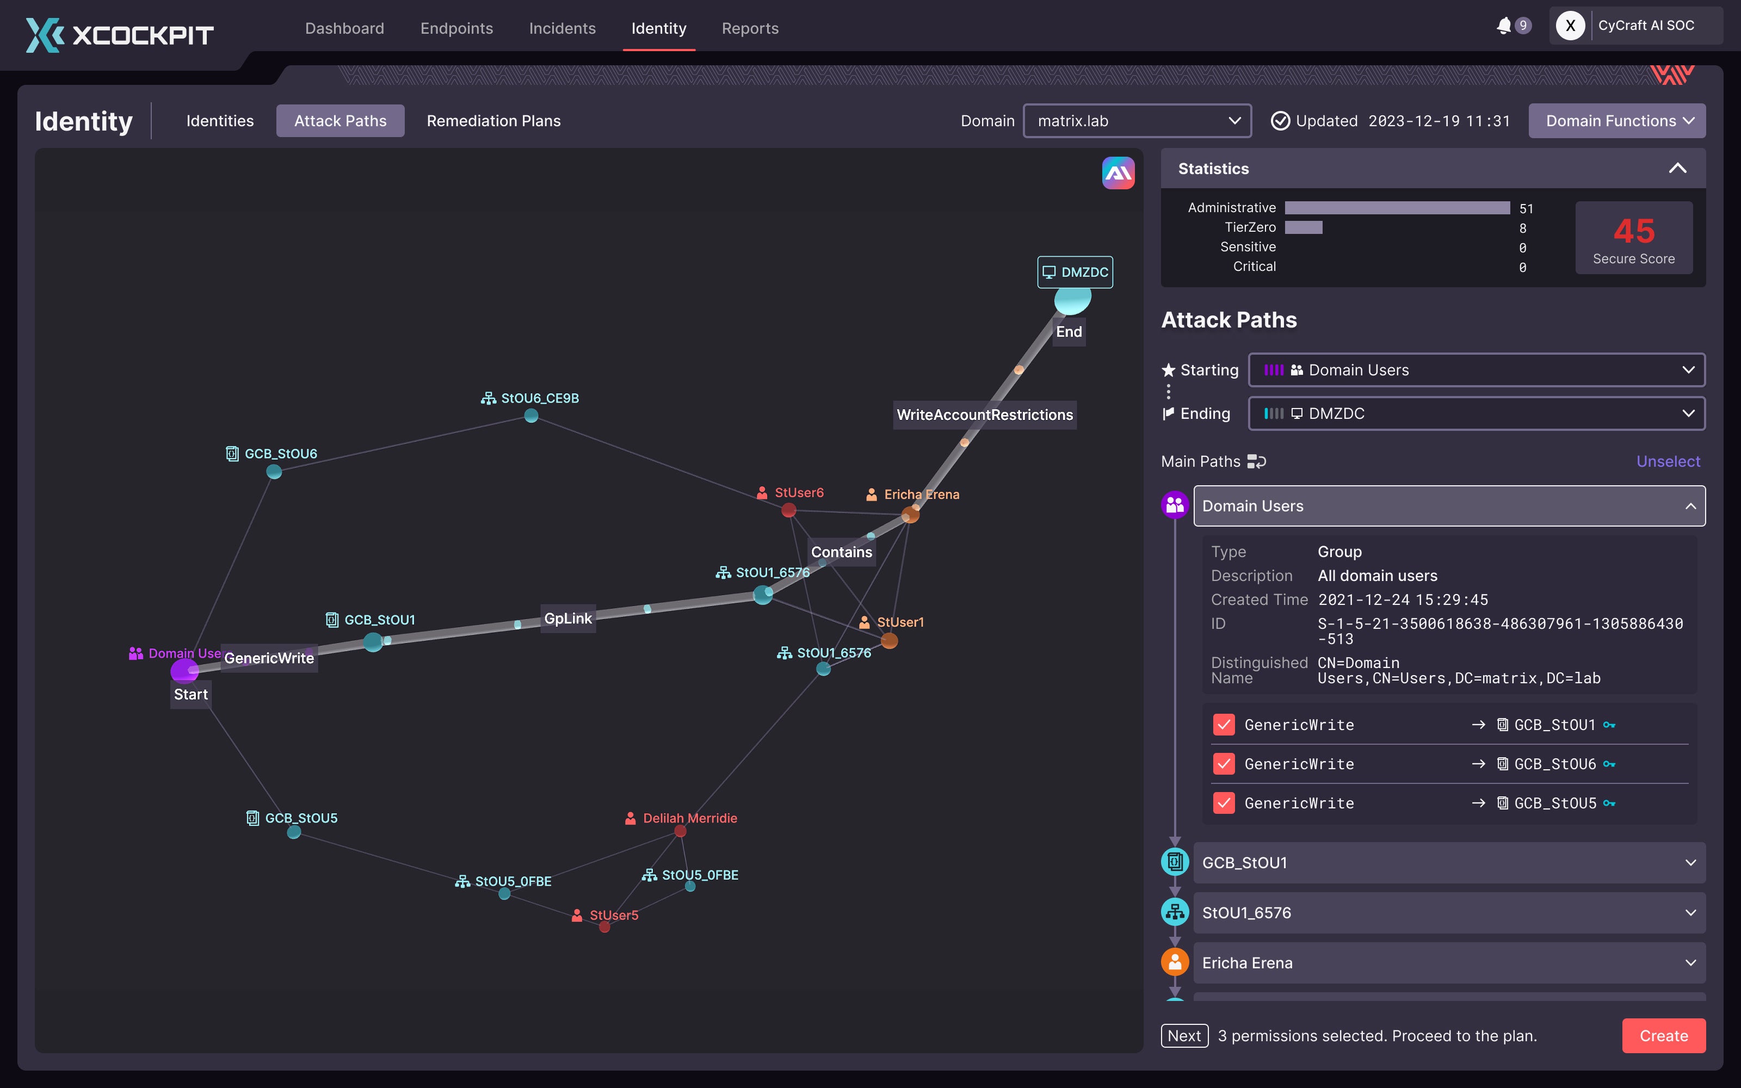This screenshot has height=1088, width=1741.
Task: Switch to the Remediation Plans tab
Action: (493, 121)
